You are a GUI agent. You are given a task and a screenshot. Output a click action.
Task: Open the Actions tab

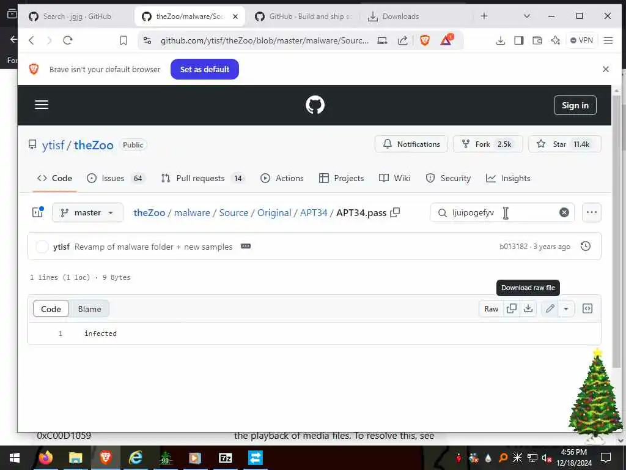point(282,178)
